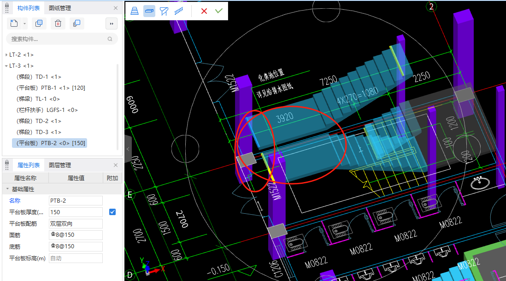
Task: Open the new component dropdown arrow
Action: click(24, 23)
